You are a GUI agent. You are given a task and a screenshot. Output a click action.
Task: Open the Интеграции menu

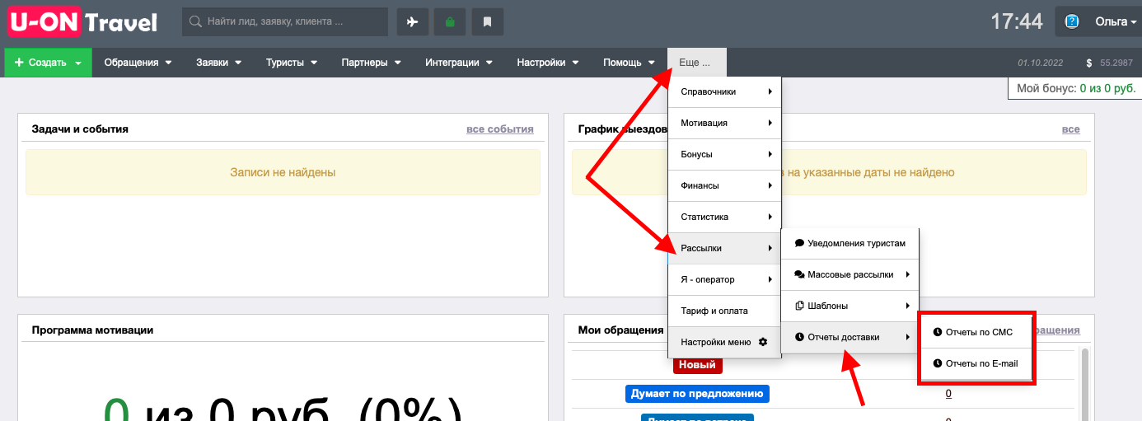click(x=459, y=63)
